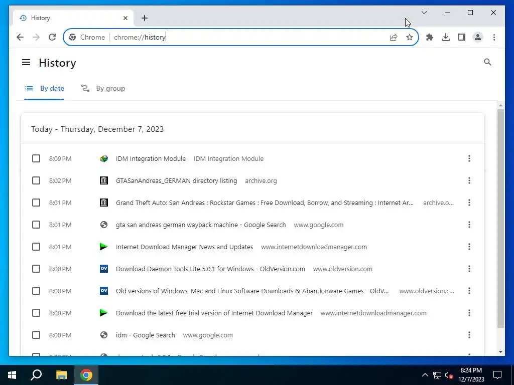Viewport: 514px width, 385px height.
Task: Open actions menu for Grand Theft Auto entry
Action: pos(469,203)
